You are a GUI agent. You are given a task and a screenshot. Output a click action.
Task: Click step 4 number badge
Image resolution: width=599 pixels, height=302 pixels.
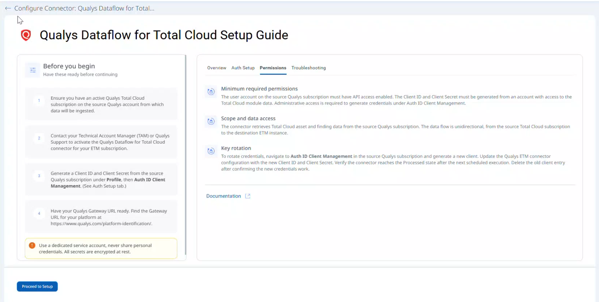(x=39, y=214)
